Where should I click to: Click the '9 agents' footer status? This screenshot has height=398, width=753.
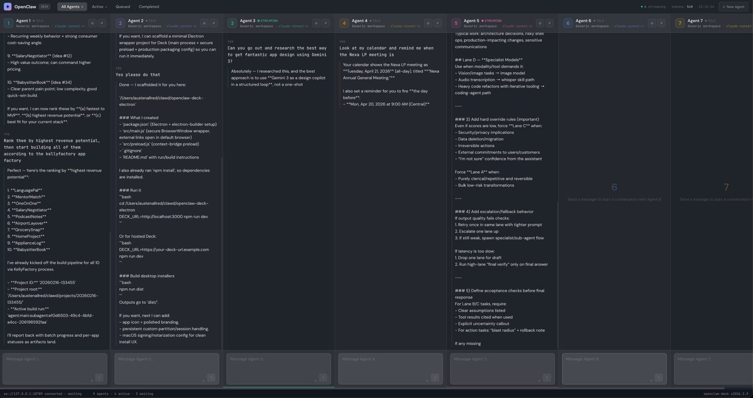click(101, 394)
